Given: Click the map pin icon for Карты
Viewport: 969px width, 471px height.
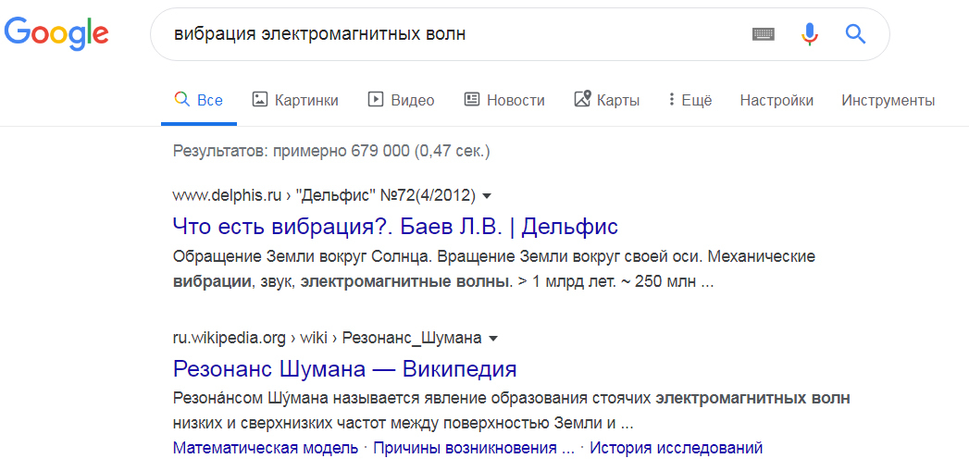Looking at the screenshot, I should (582, 100).
